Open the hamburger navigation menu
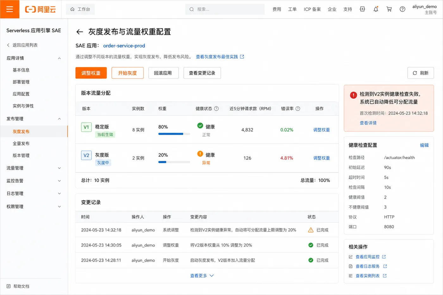The height and width of the screenshot is (295, 443). coord(9,9)
